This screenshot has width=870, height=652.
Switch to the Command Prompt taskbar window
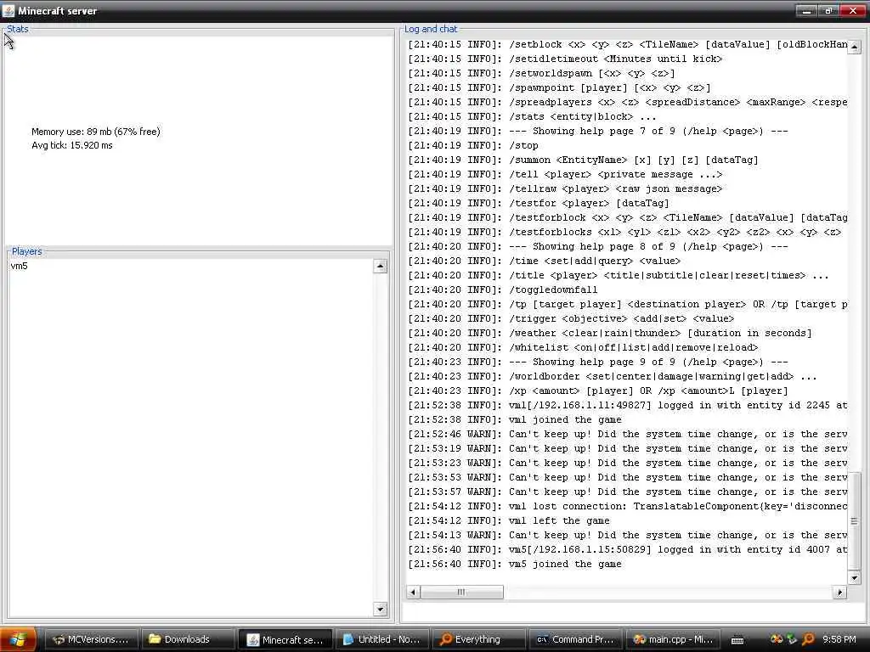point(575,639)
